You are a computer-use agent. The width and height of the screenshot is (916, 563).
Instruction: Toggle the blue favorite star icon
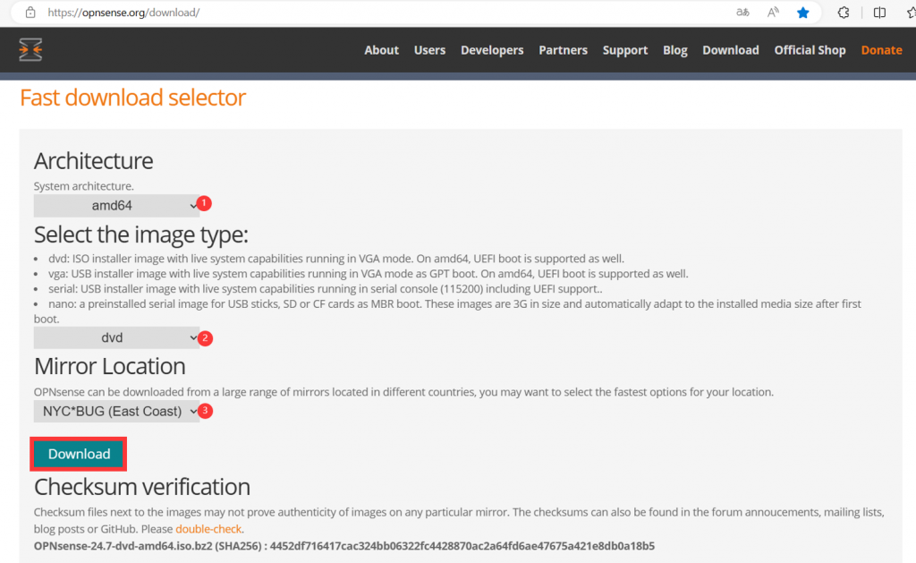803,13
